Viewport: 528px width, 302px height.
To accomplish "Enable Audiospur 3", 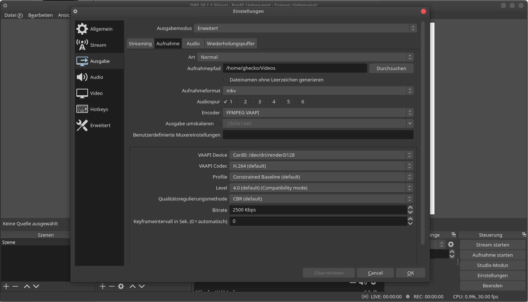I will (x=254, y=102).
